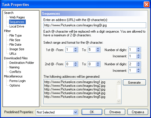Select Local Drive in the tree
The height and width of the screenshot is (118, 151).
tap(17, 26)
